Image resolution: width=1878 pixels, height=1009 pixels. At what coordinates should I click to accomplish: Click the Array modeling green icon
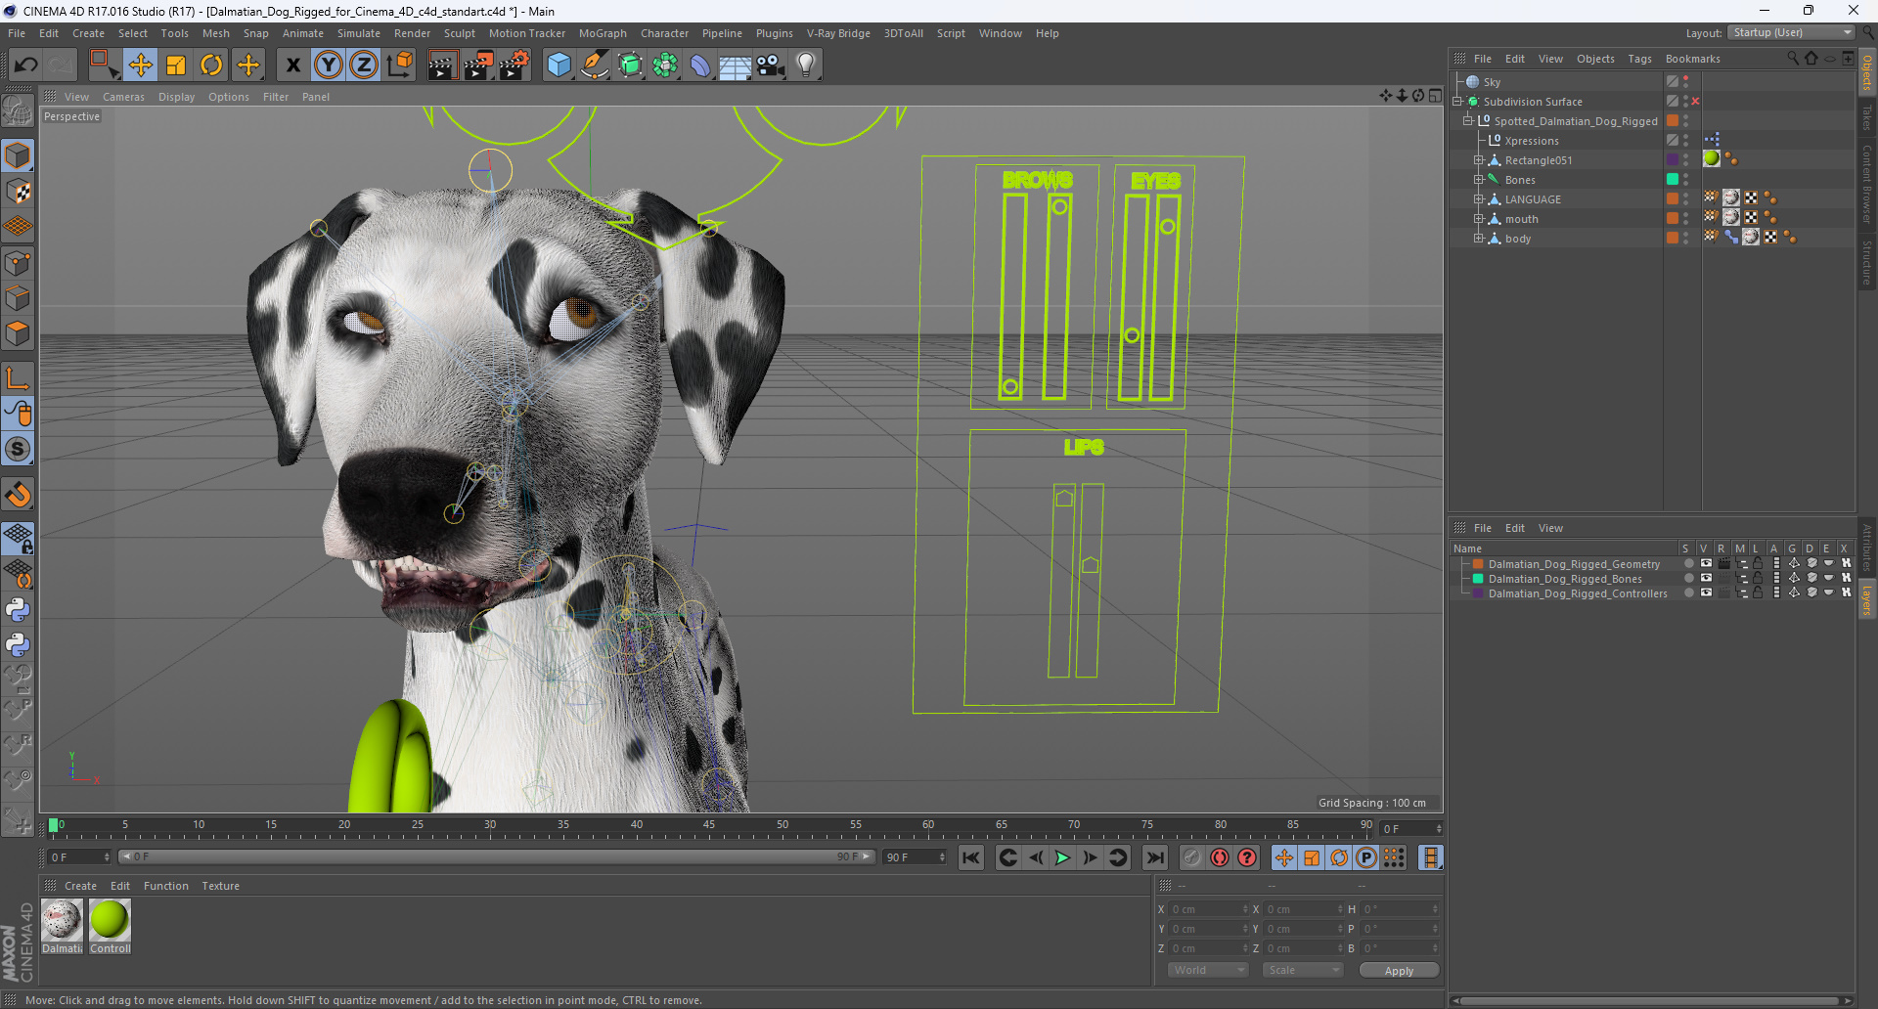[x=665, y=66]
